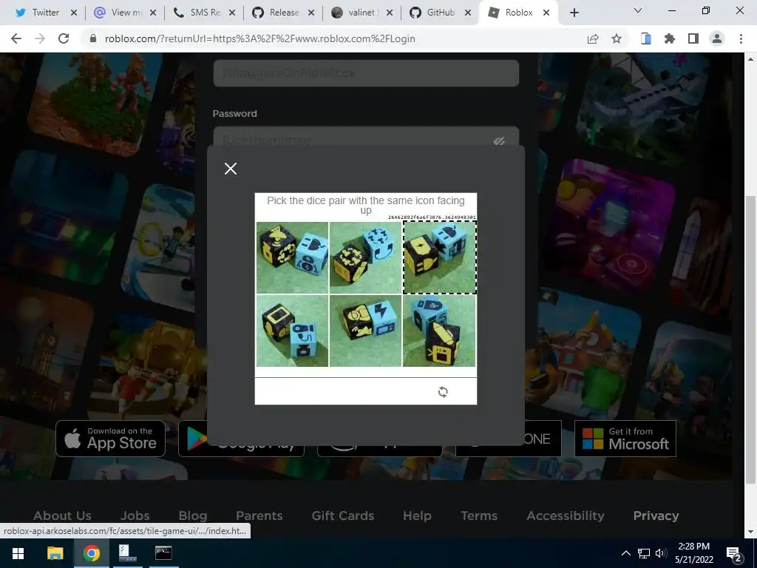Open the Command Prompt taskbar icon
Image resolution: width=757 pixels, height=568 pixels.
163,553
